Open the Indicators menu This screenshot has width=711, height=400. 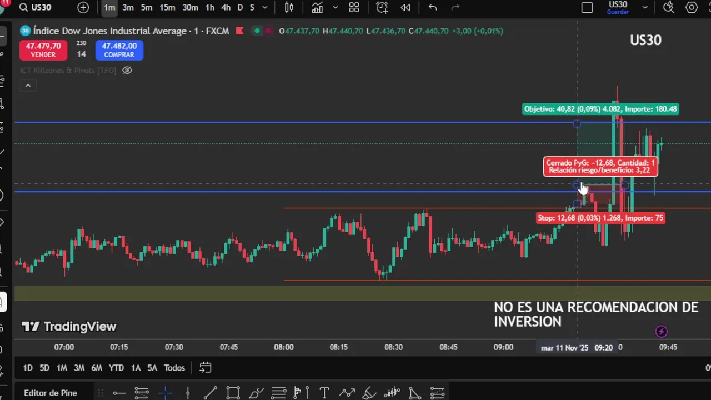click(x=317, y=7)
